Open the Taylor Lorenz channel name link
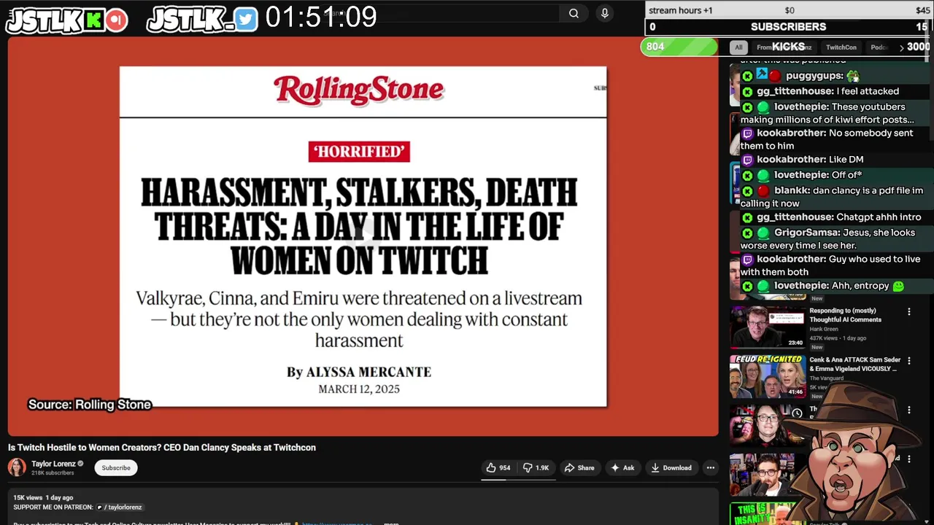The width and height of the screenshot is (934, 525). [53, 464]
